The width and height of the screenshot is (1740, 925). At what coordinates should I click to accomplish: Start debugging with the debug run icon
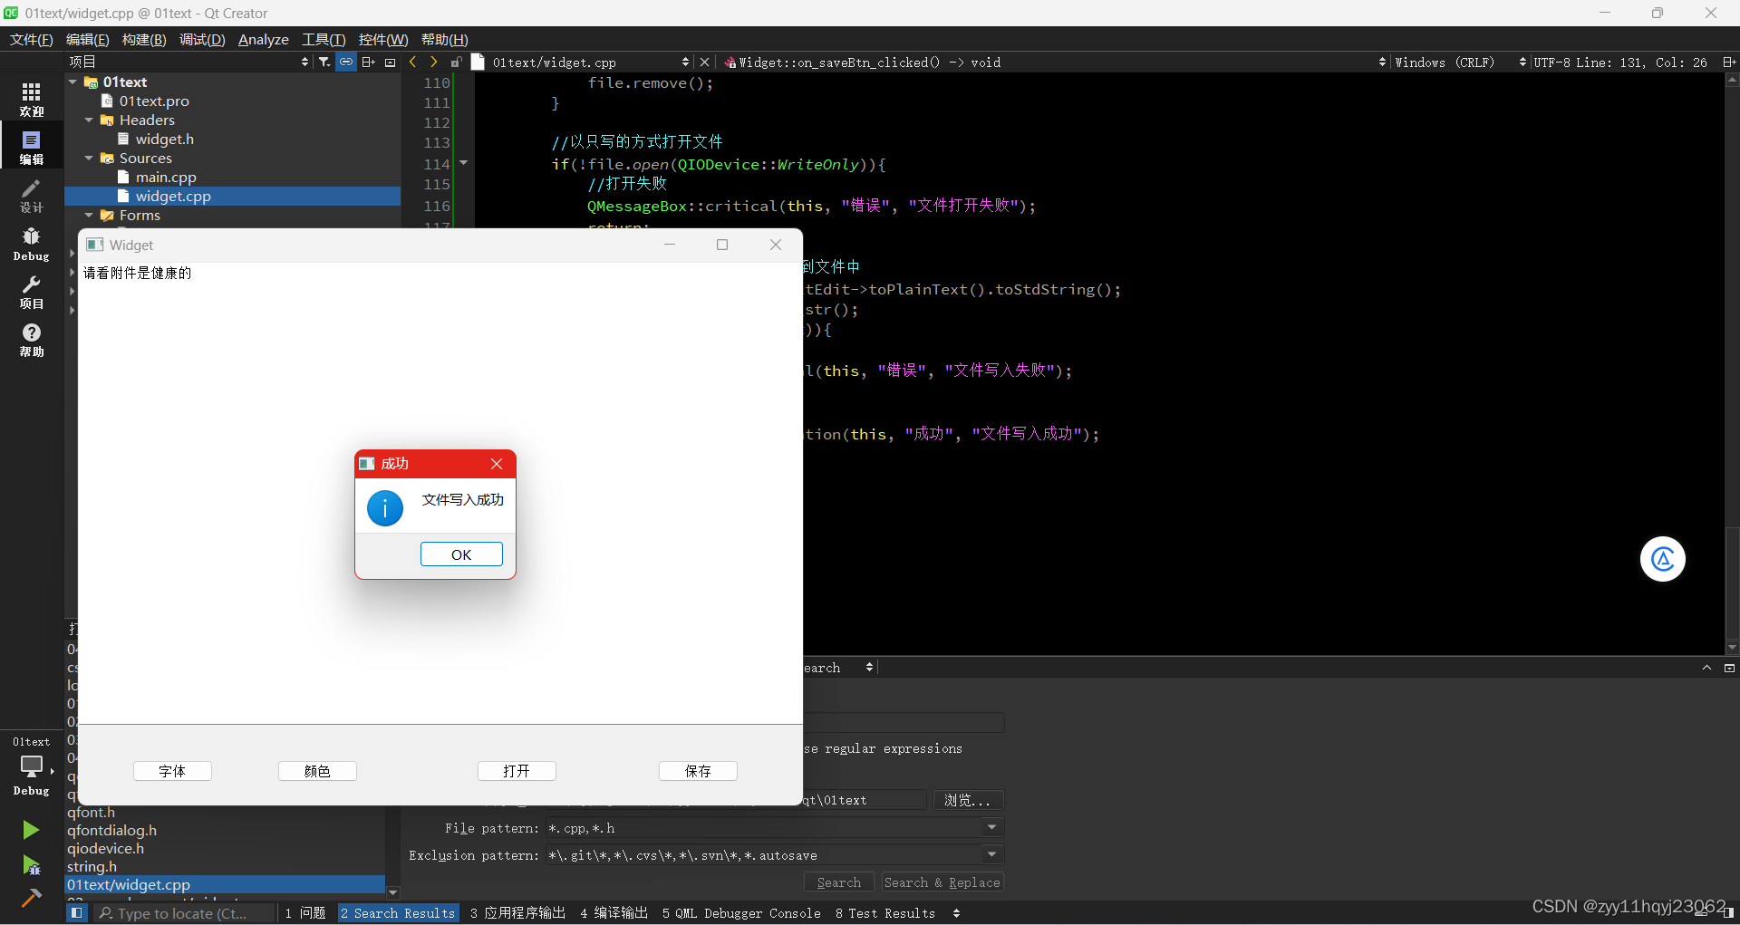(x=31, y=865)
